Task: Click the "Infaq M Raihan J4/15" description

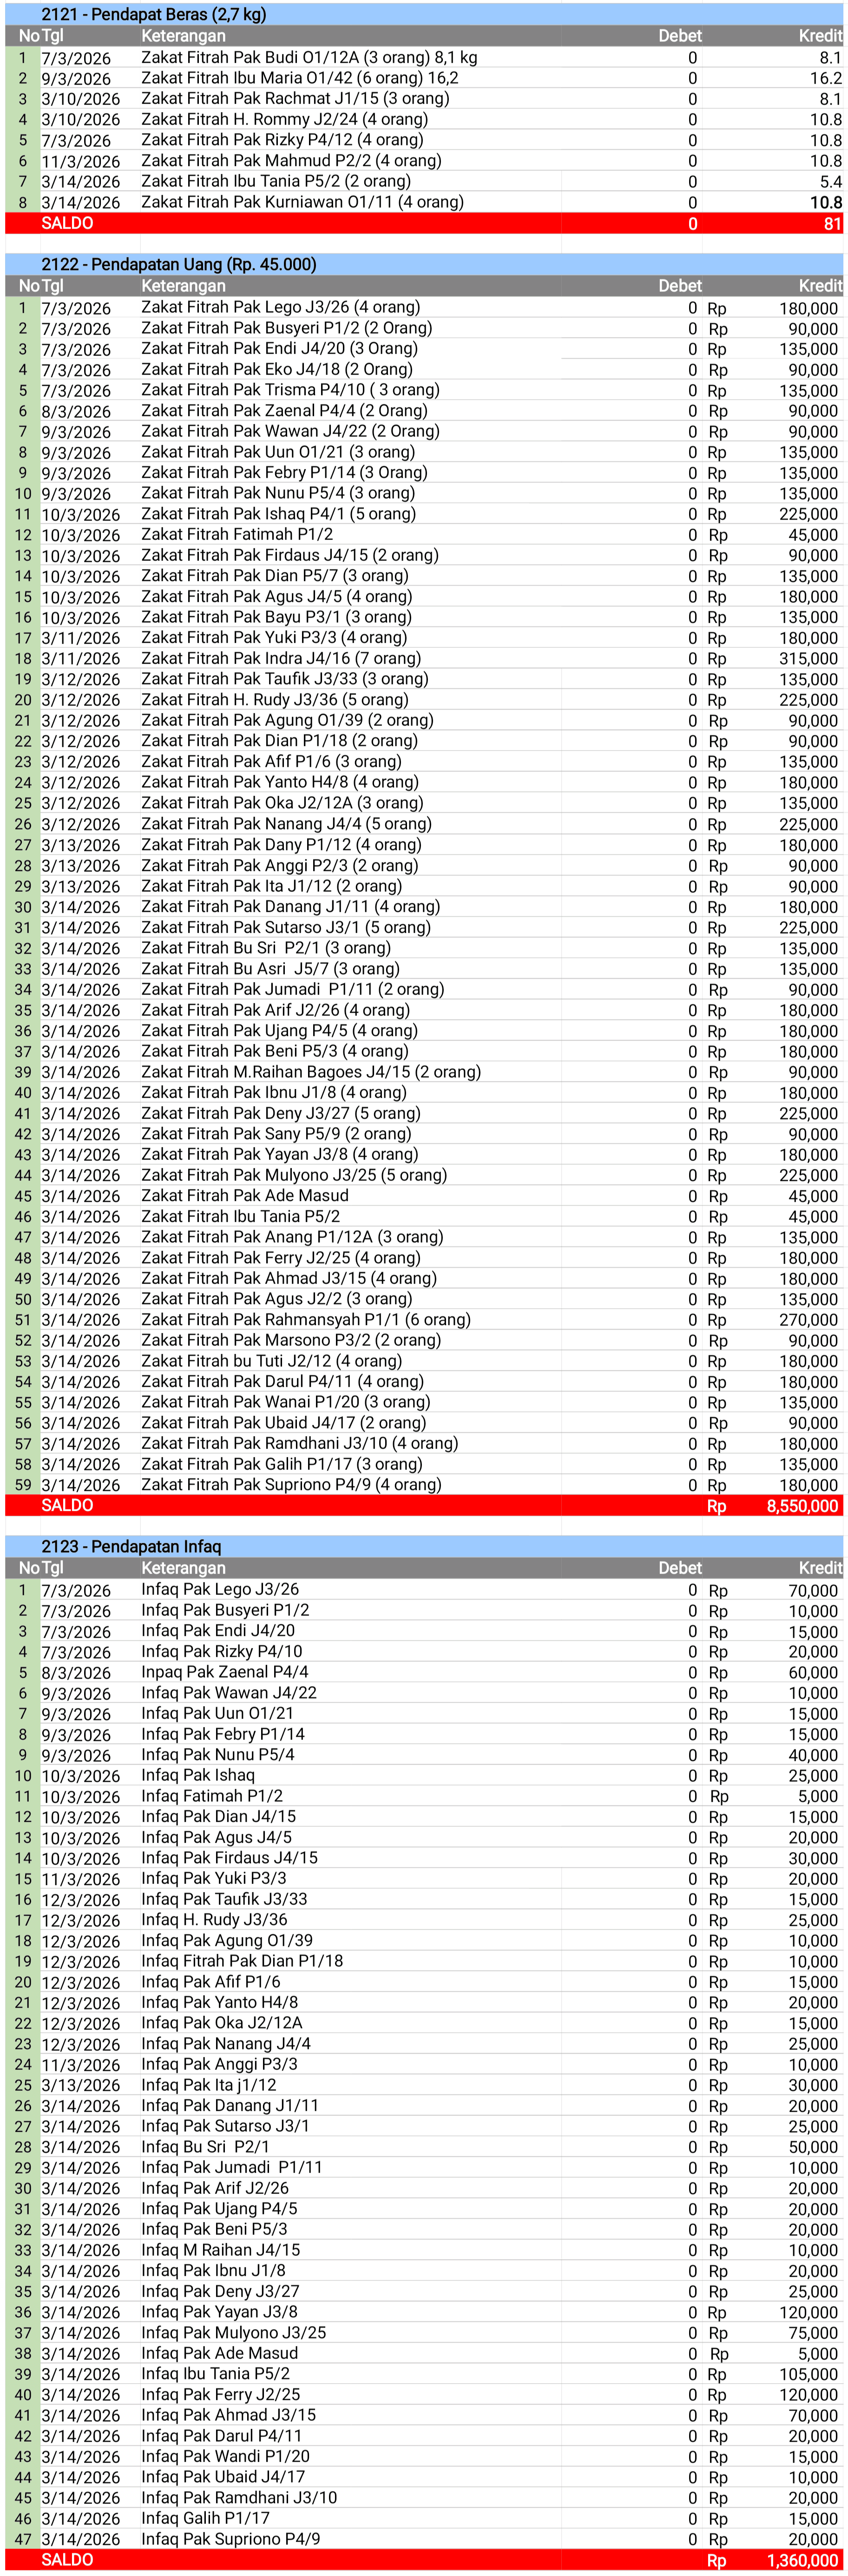Action: [220, 2250]
